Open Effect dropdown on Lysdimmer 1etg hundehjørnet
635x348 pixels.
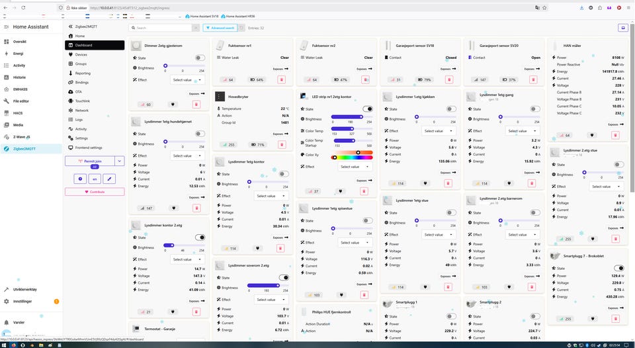(187, 155)
